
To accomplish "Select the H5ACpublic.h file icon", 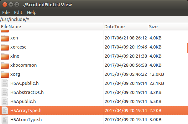I will pyautogui.click(x=5, y=83).
